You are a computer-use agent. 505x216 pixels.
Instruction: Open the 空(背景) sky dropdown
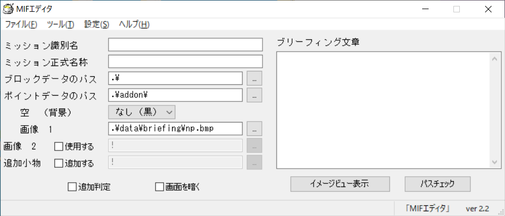(141, 112)
